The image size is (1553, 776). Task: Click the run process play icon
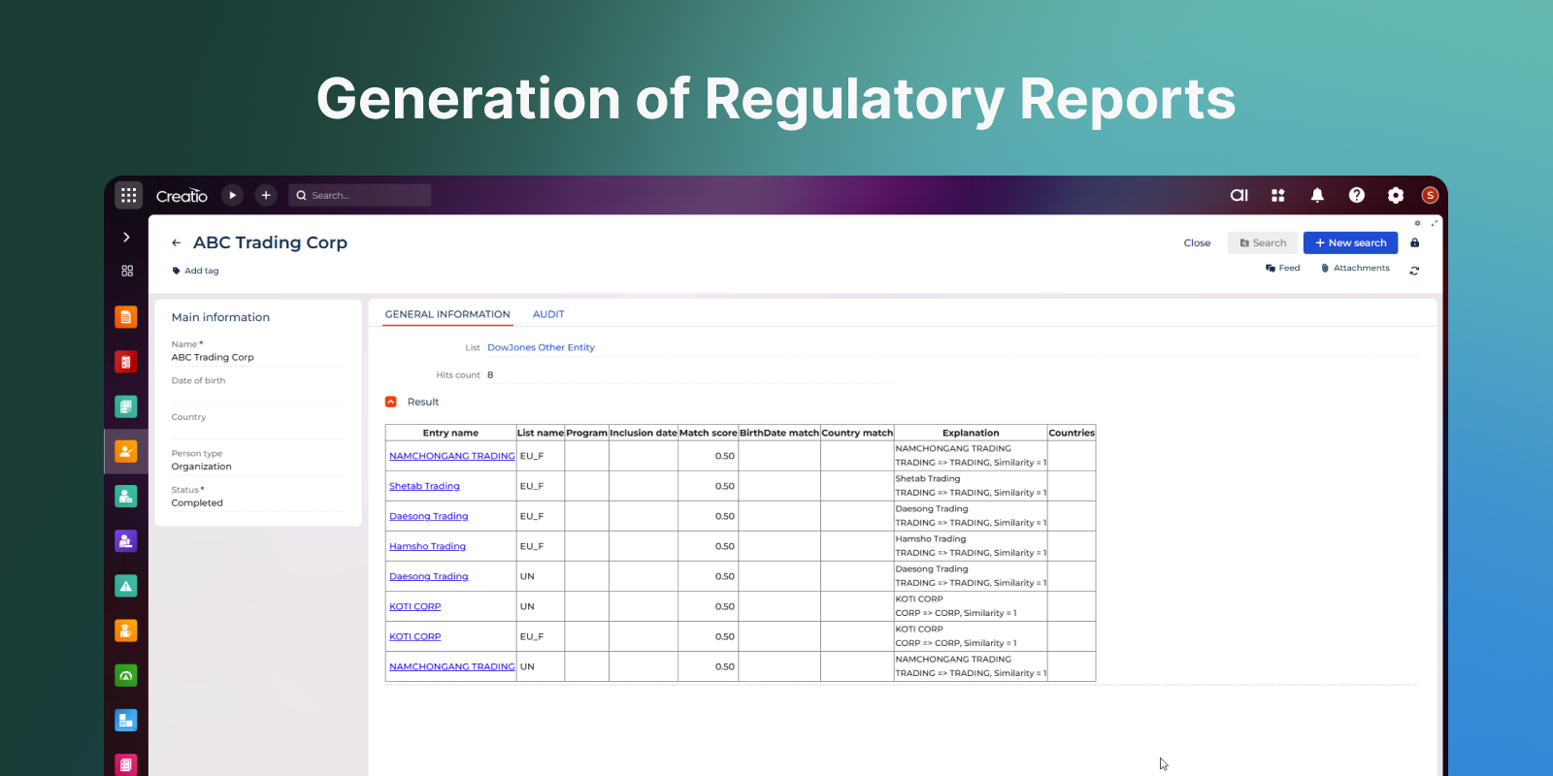click(232, 195)
